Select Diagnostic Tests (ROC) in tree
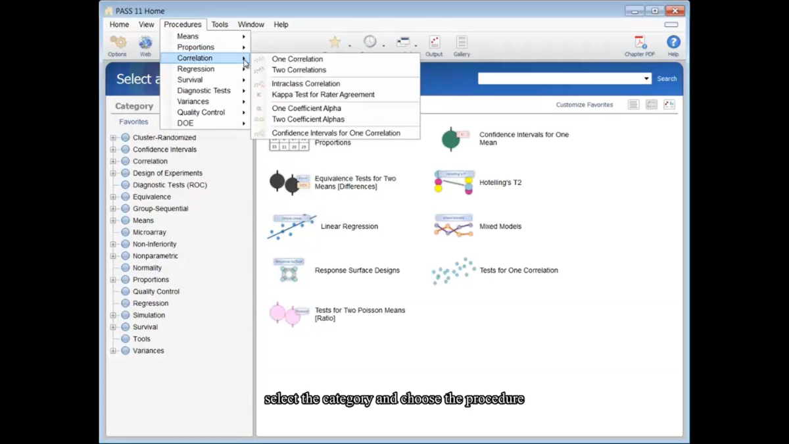 pyautogui.click(x=170, y=185)
